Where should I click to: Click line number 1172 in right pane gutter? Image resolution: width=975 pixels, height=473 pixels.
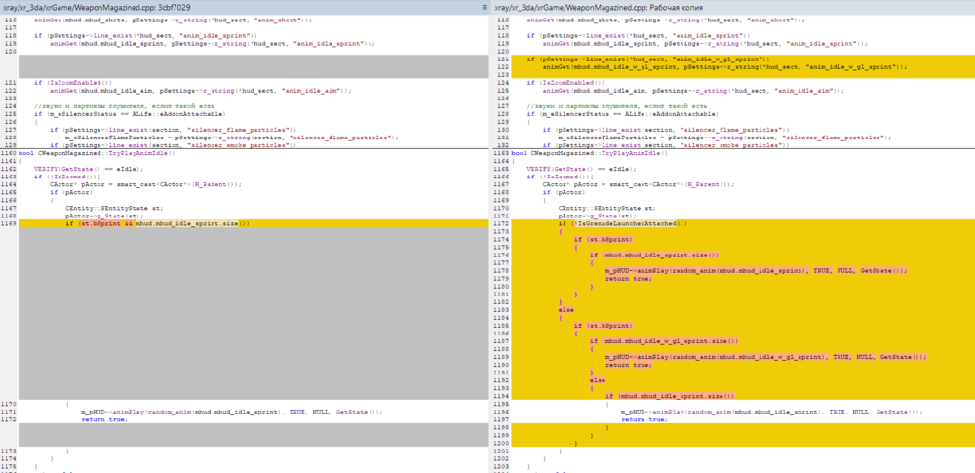point(500,223)
